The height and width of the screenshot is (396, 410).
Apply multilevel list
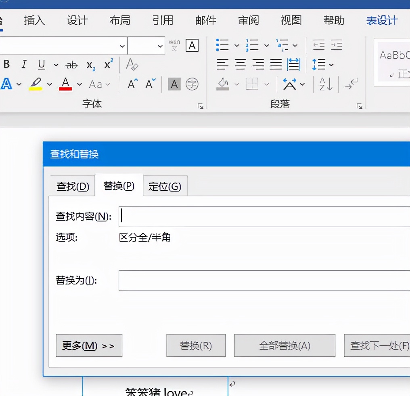pyautogui.click(x=282, y=45)
